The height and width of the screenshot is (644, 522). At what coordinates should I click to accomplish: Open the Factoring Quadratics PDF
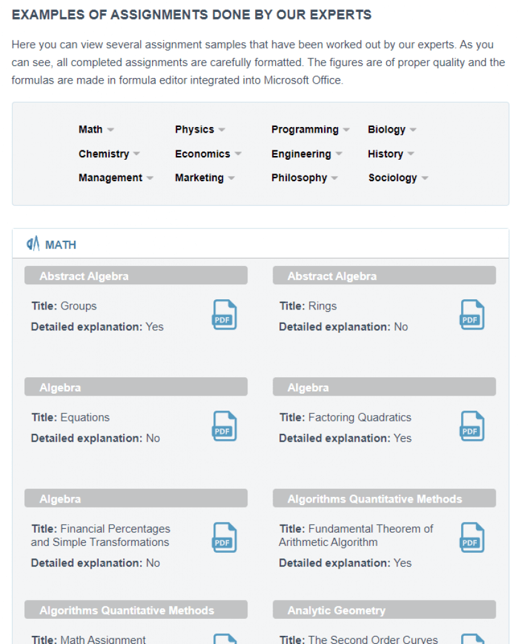coord(472,426)
